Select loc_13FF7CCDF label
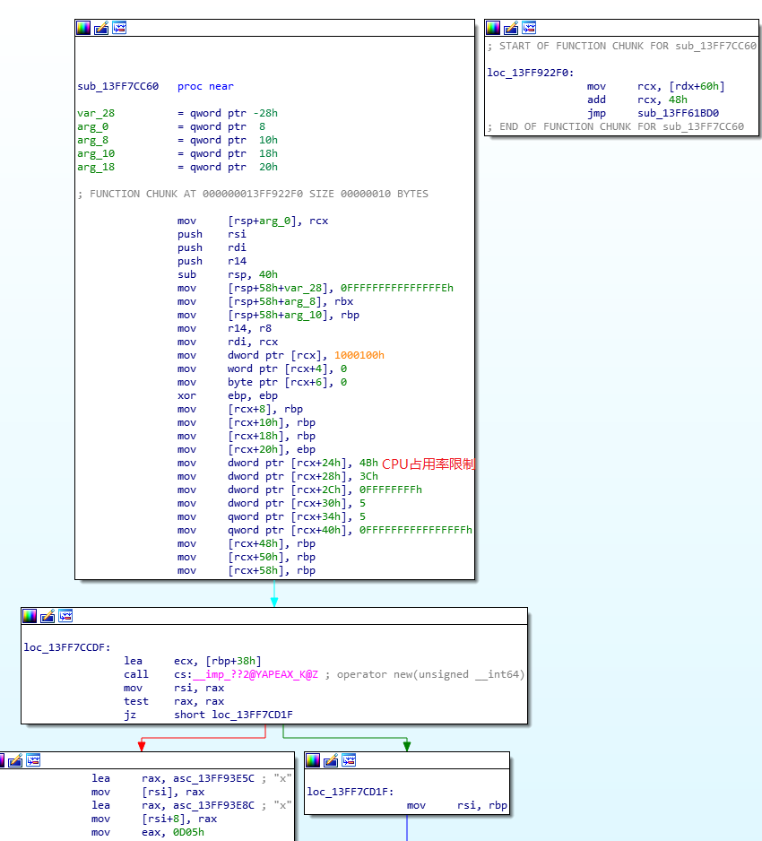Screen dimensions: 762x841 67,647
